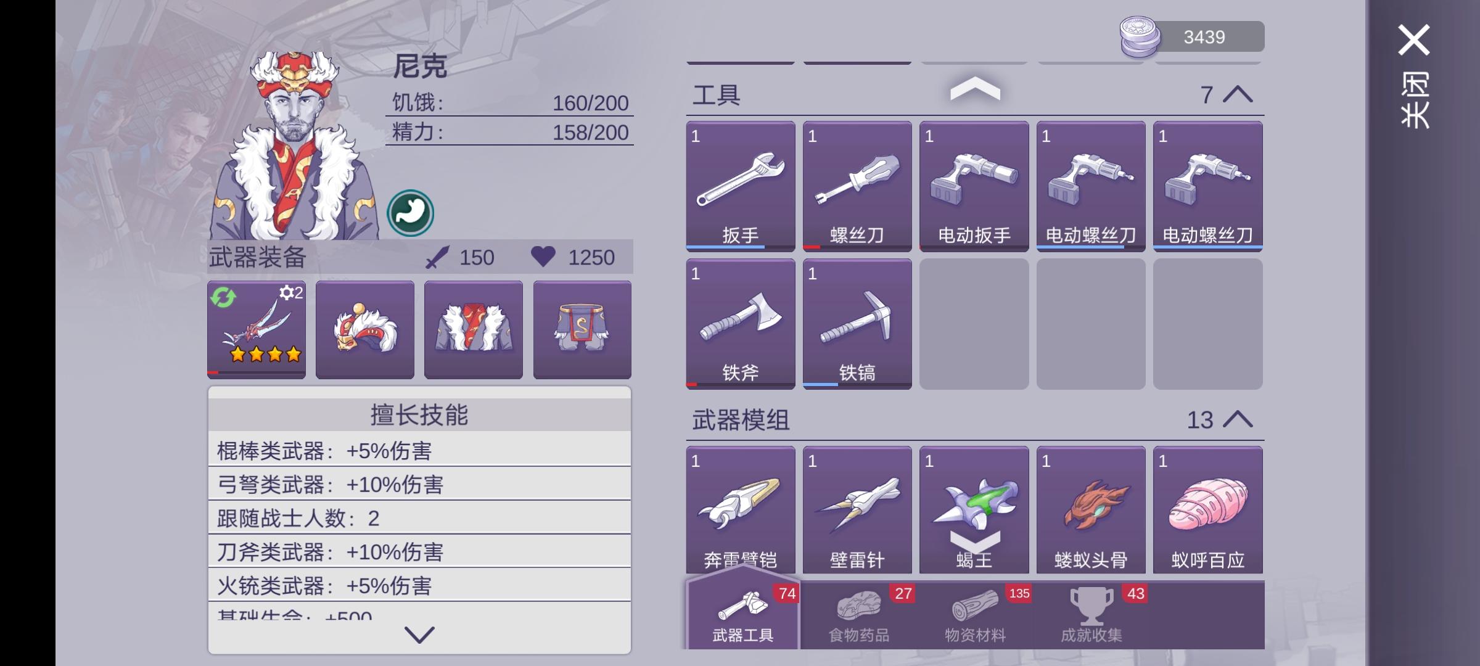Screen dimensions: 1480x666
Task: Switch to the 食物药品 tab
Action: click(859, 615)
